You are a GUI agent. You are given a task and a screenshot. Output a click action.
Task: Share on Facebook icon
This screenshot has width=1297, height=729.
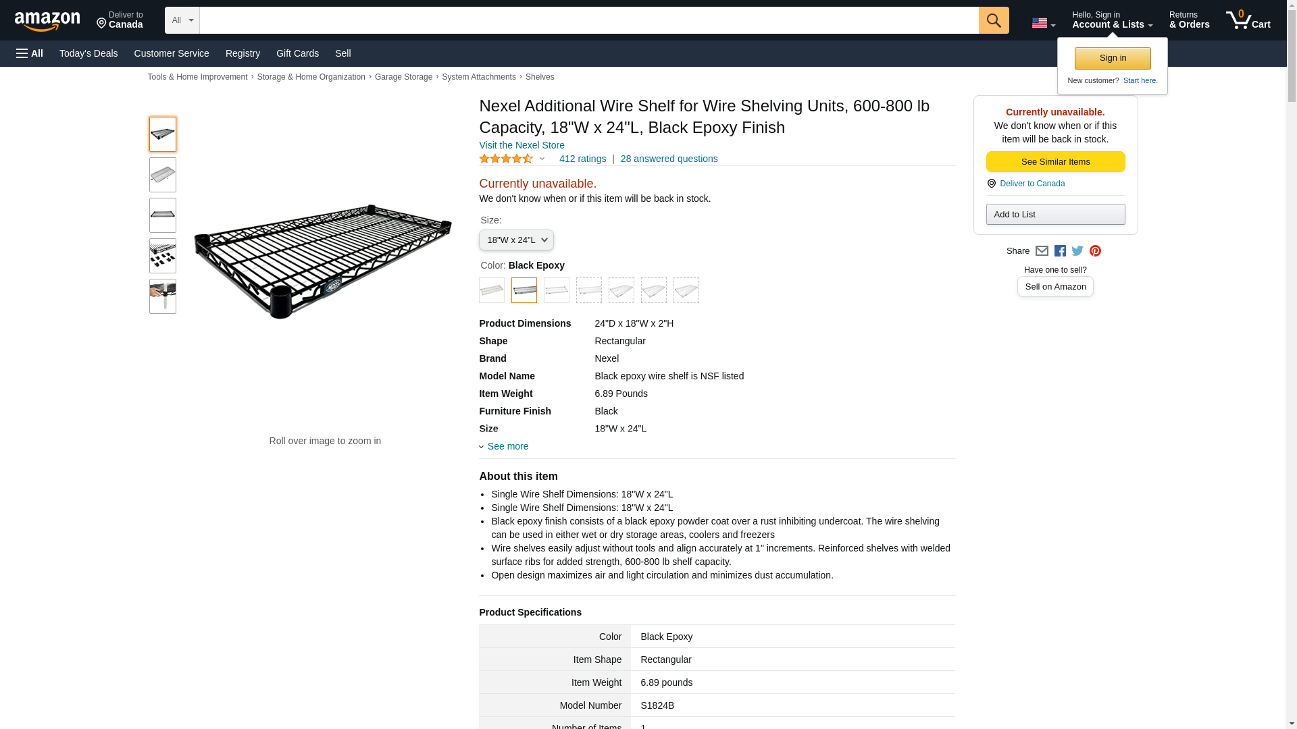[x=1060, y=251]
